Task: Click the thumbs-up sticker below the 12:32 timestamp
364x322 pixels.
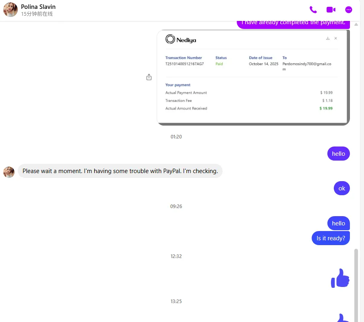Action: [x=340, y=278]
